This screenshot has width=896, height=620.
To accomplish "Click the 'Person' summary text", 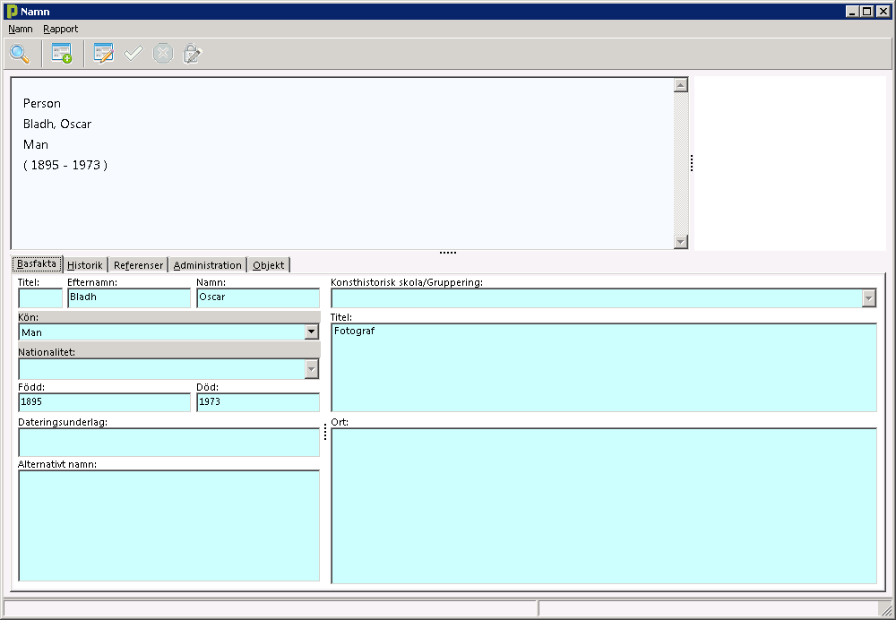I will tap(42, 103).
